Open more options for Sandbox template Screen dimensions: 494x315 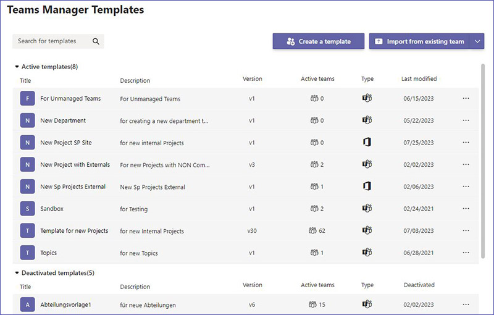tap(466, 209)
